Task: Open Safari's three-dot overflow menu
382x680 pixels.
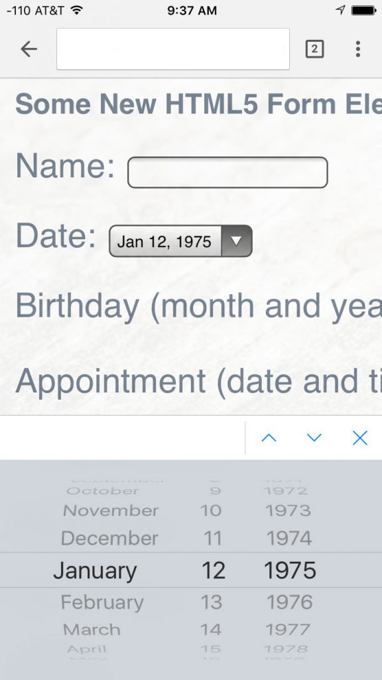Action: coord(357,49)
